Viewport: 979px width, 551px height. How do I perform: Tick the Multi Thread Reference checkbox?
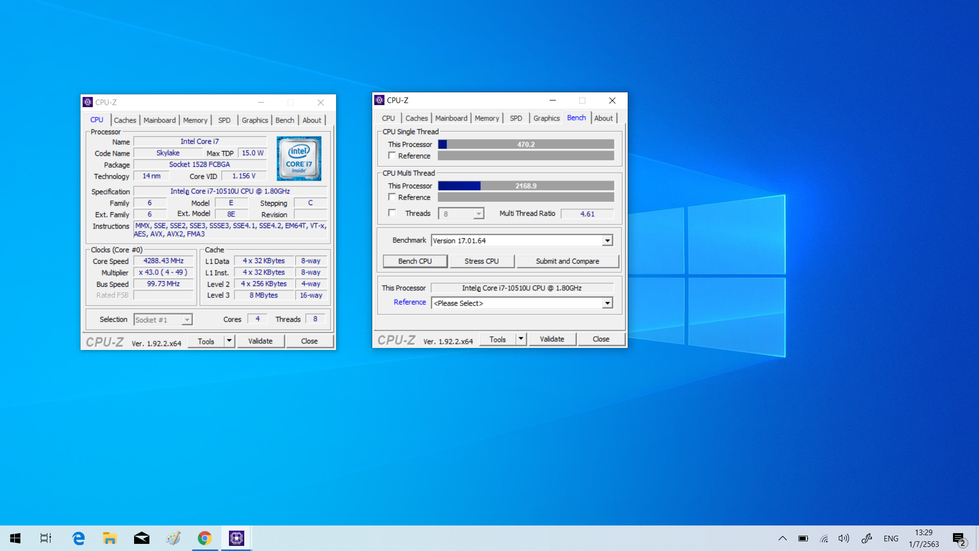click(392, 197)
